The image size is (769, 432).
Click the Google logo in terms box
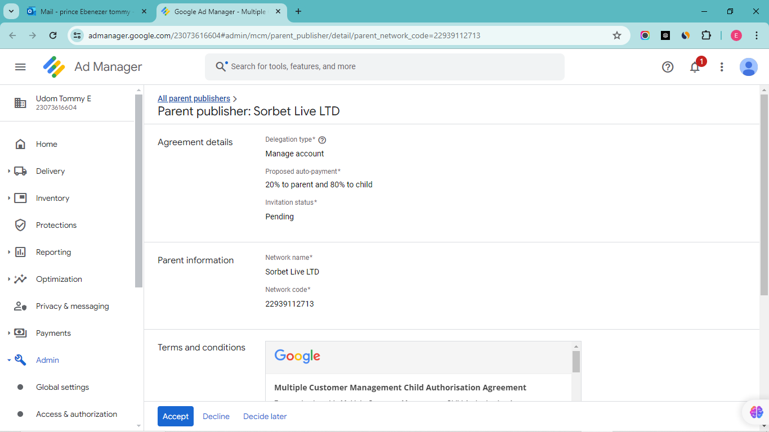[x=297, y=357]
